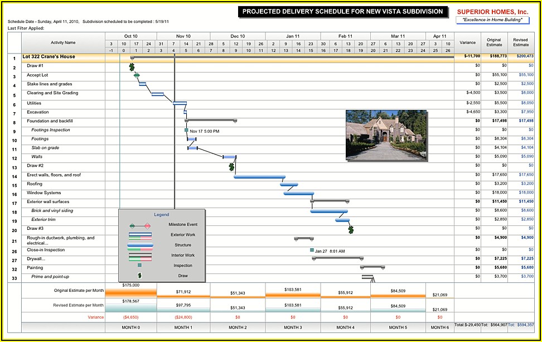The height and width of the screenshot is (342, 542).
Task: Click the Draw symbol in the Legend
Action: (139, 276)
